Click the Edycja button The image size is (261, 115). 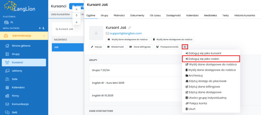pos(97,47)
